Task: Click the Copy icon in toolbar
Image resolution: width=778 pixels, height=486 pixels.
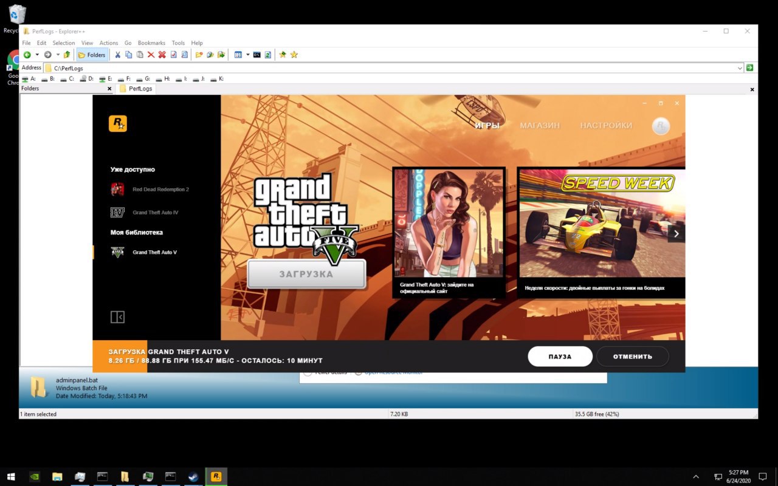Action: pyautogui.click(x=129, y=55)
